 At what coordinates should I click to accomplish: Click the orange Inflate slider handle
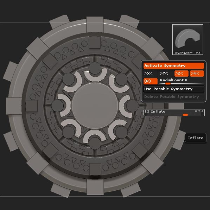point(185,115)
